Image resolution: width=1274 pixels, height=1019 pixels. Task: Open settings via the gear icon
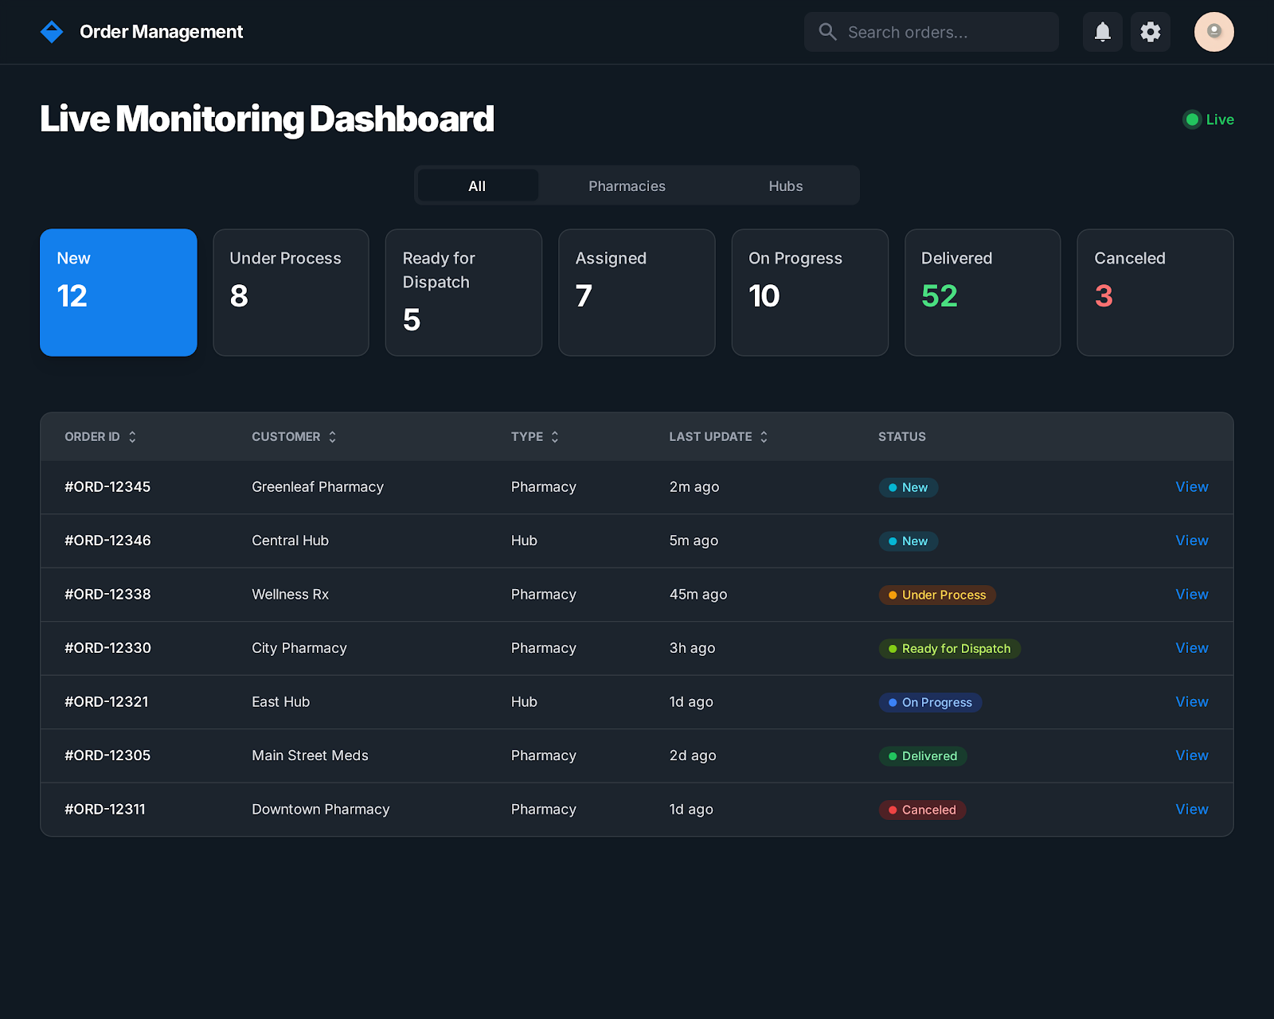[x=1150, y=32]
